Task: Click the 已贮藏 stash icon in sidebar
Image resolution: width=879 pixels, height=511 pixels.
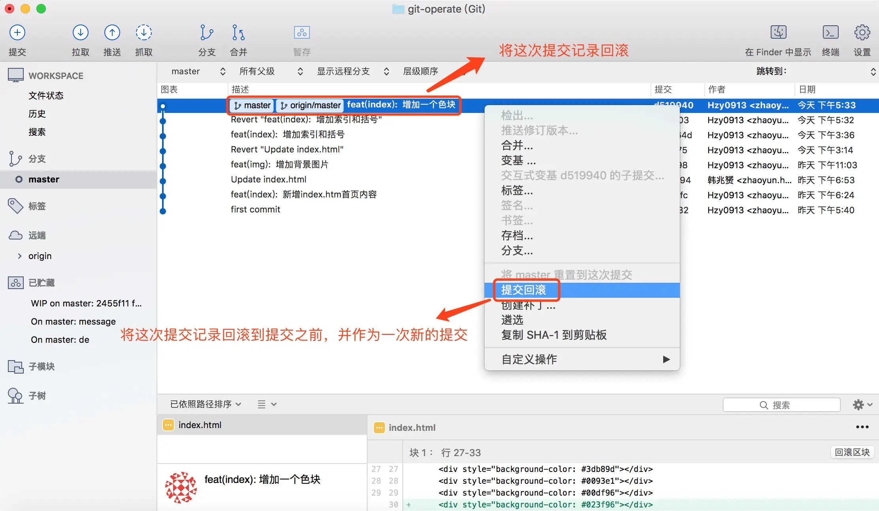Action: [x=16, y=283]
